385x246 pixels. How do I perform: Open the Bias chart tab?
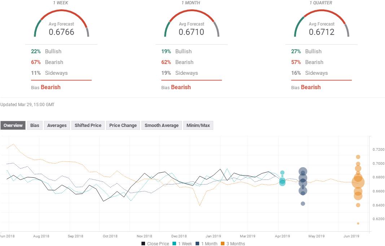[35, 126]
